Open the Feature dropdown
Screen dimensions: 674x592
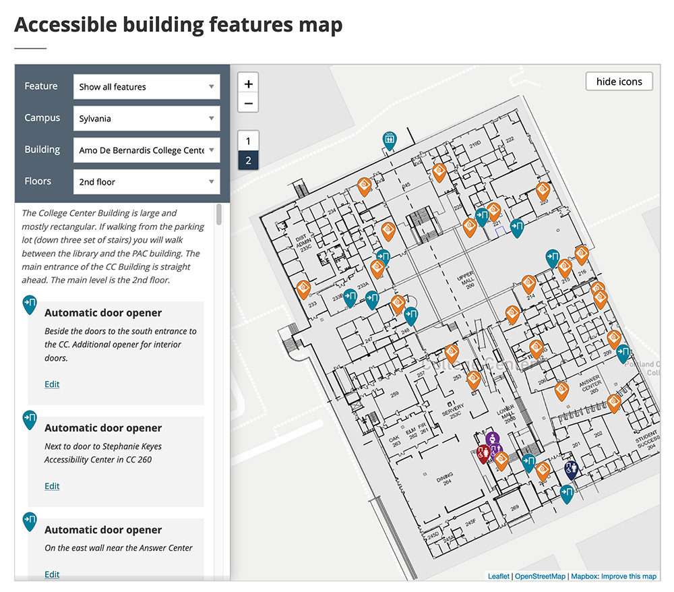146,87
